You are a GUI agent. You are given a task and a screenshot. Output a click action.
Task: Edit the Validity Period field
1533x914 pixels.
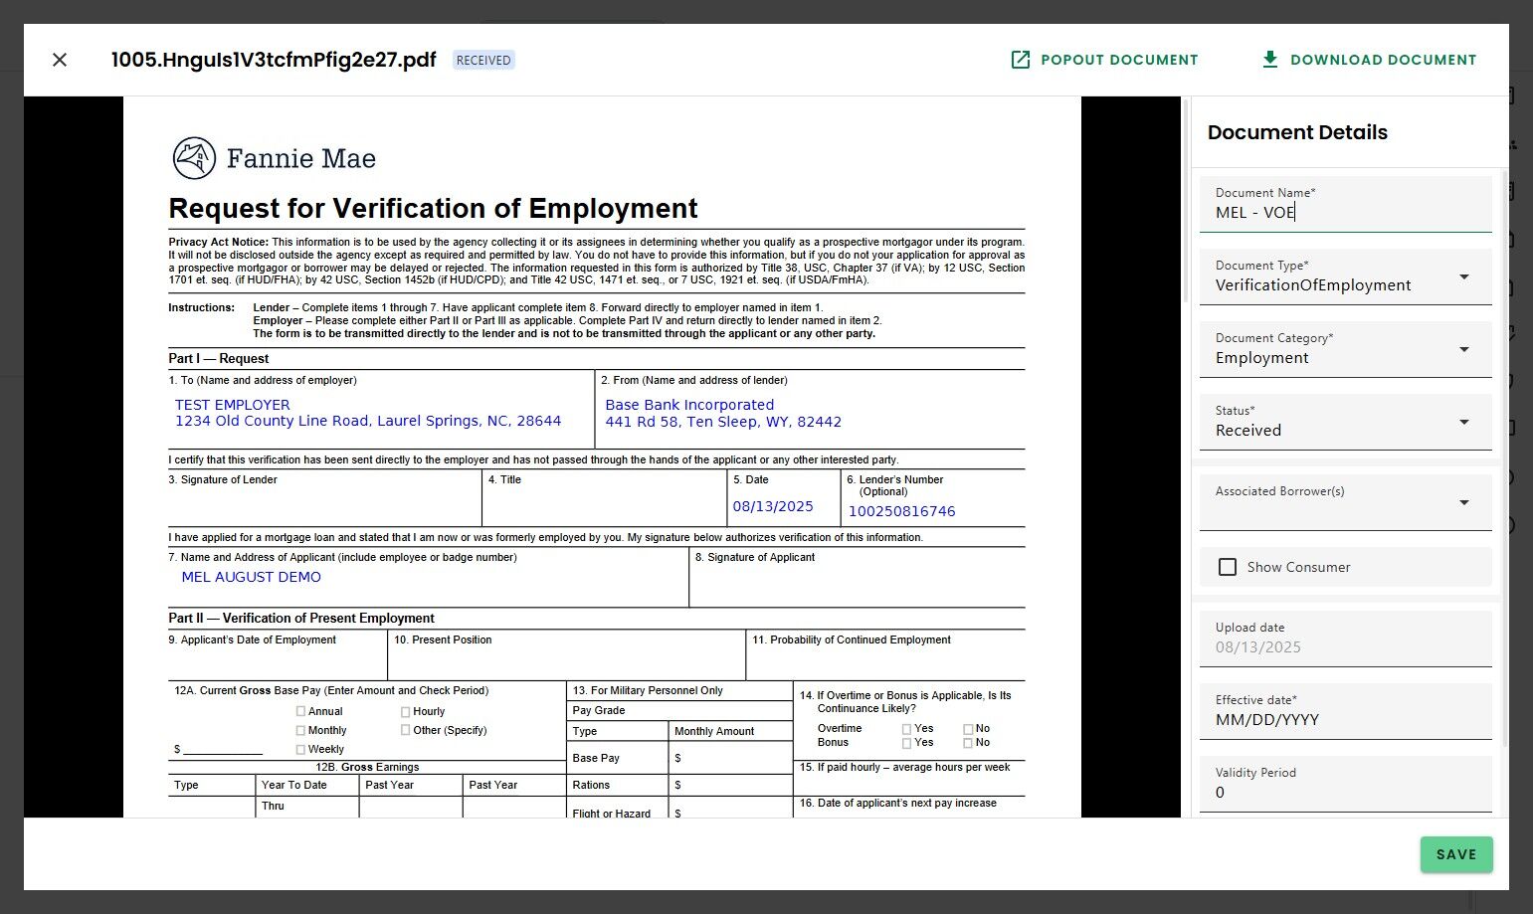tap(1345, 784)
